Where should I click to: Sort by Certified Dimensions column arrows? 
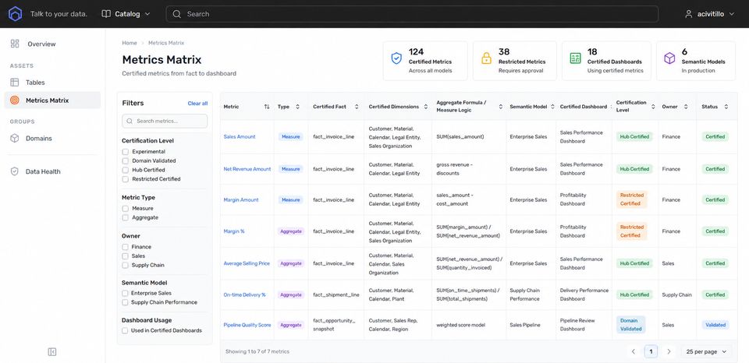[426, 107]
